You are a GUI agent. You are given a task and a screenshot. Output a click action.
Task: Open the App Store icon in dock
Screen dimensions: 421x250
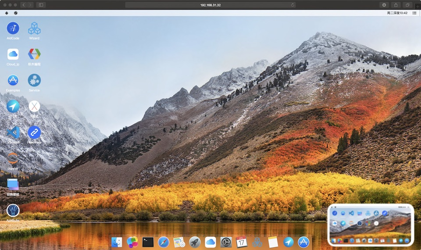[303, 242]
